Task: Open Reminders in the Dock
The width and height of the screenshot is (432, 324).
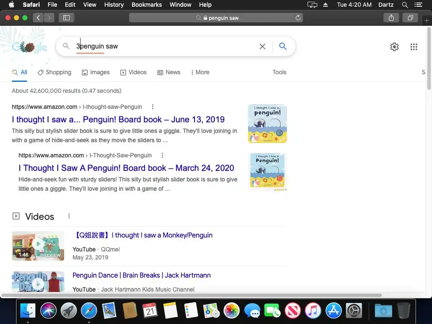Action: (x=191, y=310)
